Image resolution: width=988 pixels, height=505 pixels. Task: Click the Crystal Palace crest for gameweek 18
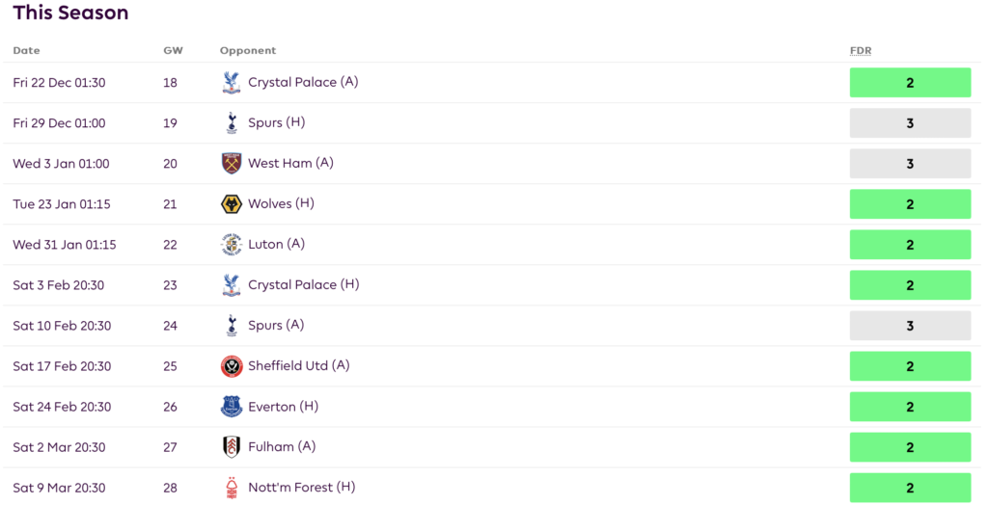231,83
